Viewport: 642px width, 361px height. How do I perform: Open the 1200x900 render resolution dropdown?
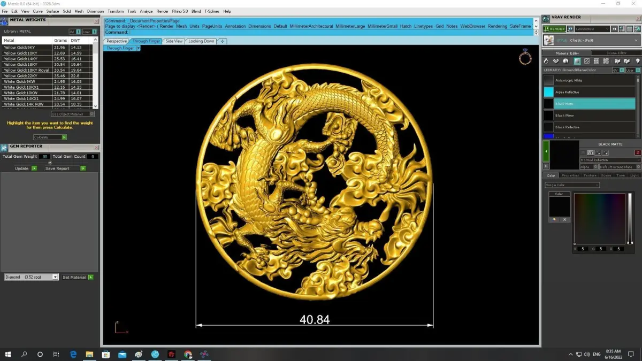click(592, 29)
